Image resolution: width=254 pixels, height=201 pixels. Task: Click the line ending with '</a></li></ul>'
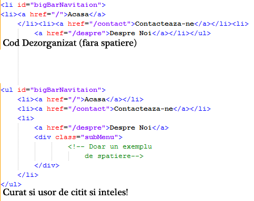(x=123, y=33)
